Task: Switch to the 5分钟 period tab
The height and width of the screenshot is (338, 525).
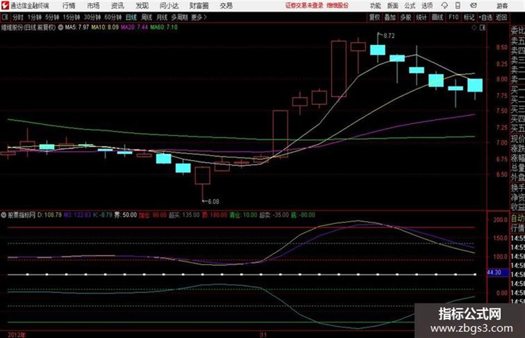Action: pyautogui.click(x=52, y=17)
